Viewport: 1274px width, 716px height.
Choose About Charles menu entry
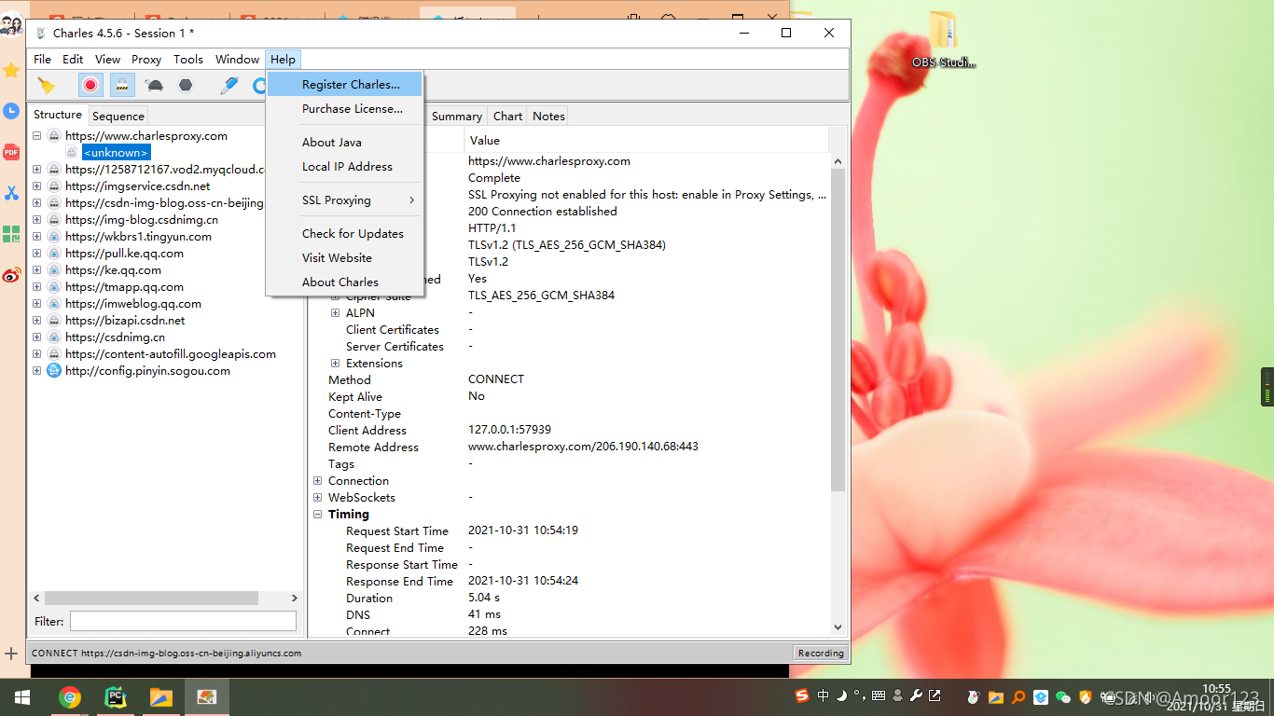345,282
